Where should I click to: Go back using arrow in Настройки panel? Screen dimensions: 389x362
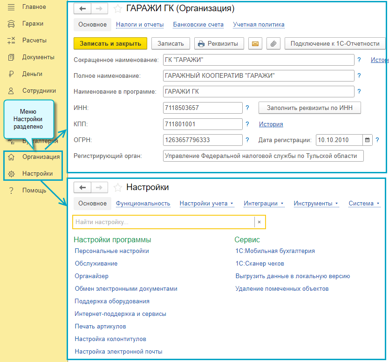[x=82, y=187]
